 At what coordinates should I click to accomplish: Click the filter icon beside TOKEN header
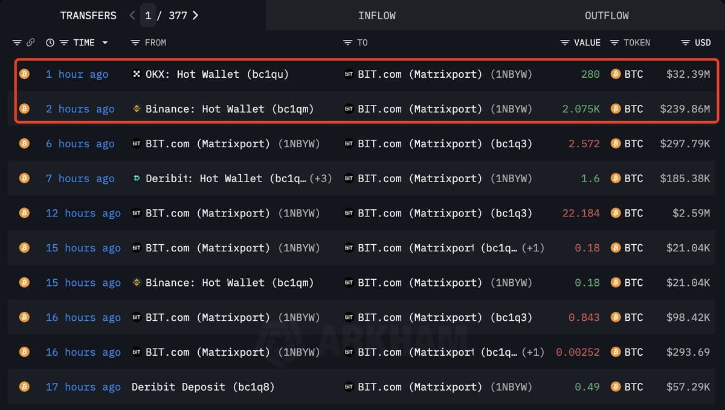[x=614, y=43]
